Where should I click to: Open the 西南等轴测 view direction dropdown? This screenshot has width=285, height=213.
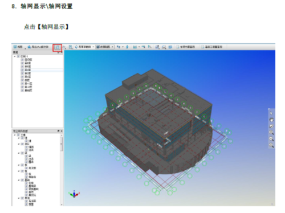(x=84, y=47)
